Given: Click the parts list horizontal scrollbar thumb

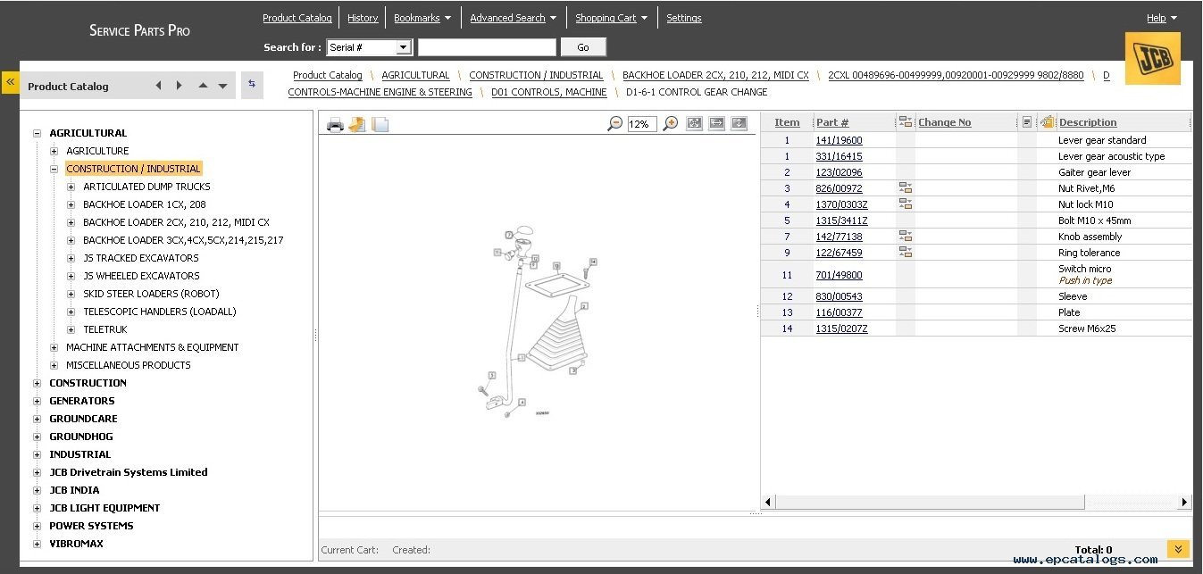Looking at the screenshot, I should tap(929, 503).
